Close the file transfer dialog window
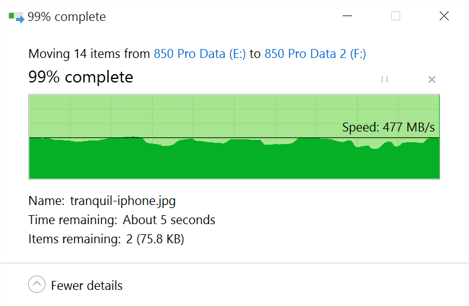 coord(444,16)
